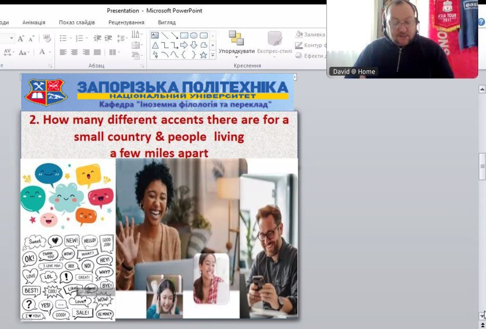Click the Заливка shape fill button
486x329 pixels.
point(310,35)
